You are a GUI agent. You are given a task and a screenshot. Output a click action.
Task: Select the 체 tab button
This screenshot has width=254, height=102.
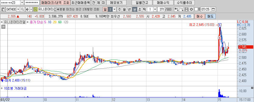click(x=99, y=3)
